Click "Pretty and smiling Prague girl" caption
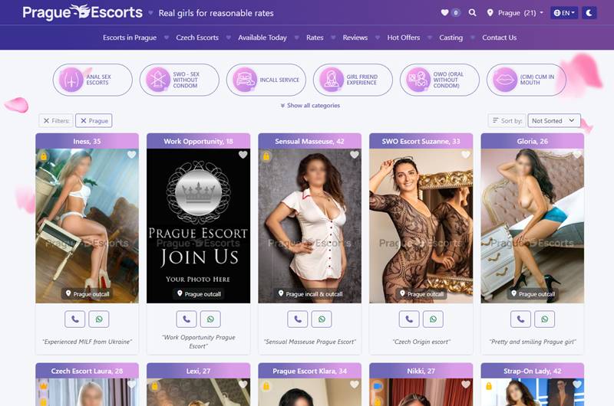Viewport: 614px width, 406px height. click(533, 342)
